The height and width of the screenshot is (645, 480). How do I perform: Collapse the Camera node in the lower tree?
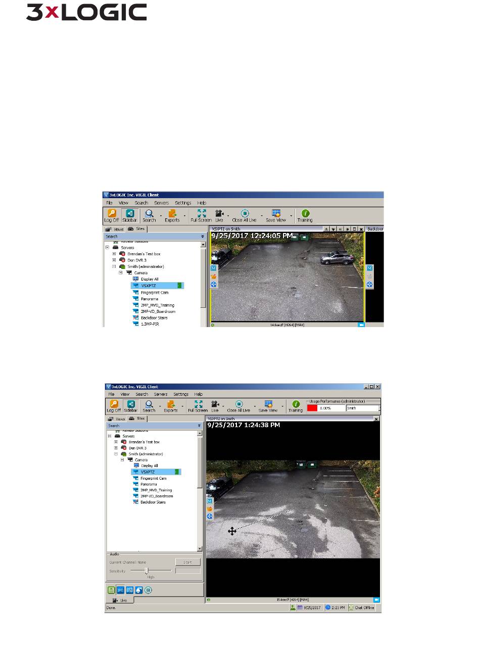click(122, 460)
